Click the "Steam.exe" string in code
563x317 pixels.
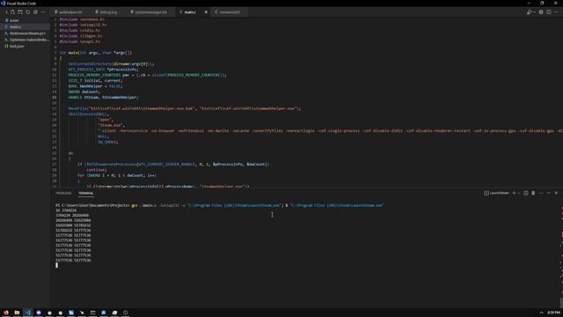tap(111, 125)
